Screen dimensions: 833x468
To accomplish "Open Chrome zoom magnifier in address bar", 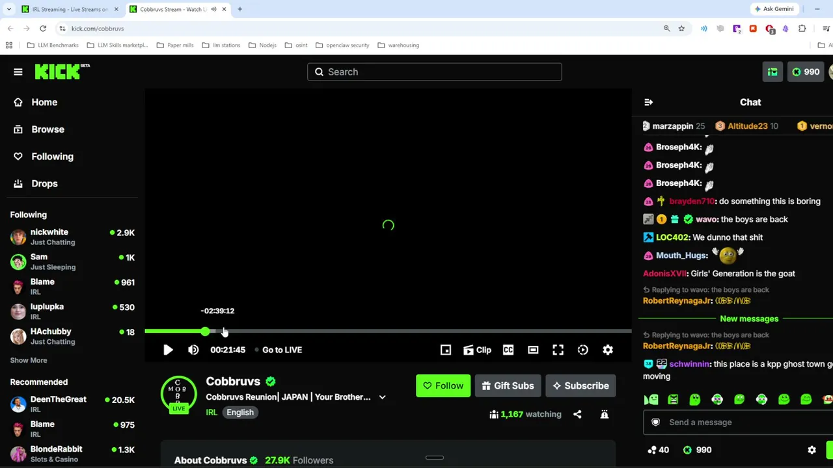I will click(x=666, y=29).
